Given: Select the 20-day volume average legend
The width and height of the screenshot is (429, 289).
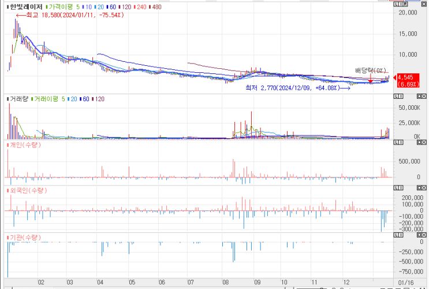Looking at the screenshot, I should 73,99.
